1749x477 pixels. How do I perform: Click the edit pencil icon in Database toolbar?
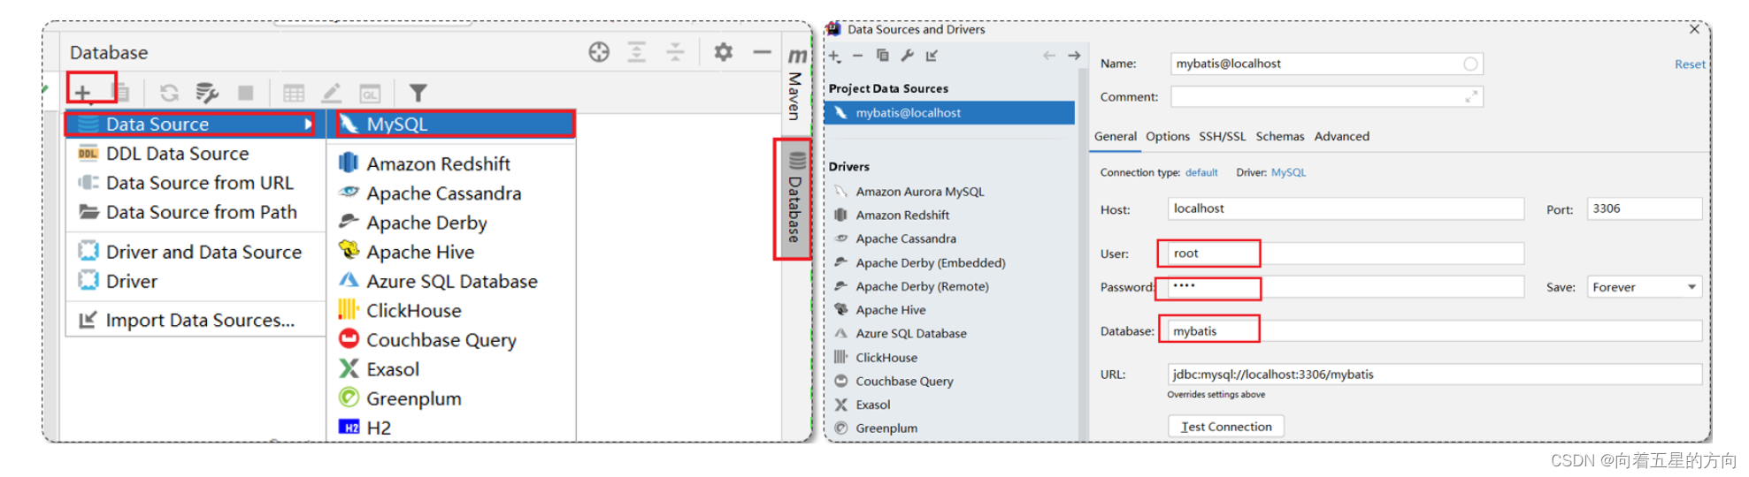click(x=332, y=93)
